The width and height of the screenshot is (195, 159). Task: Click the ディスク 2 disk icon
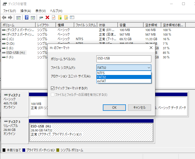tap(6, 95)
